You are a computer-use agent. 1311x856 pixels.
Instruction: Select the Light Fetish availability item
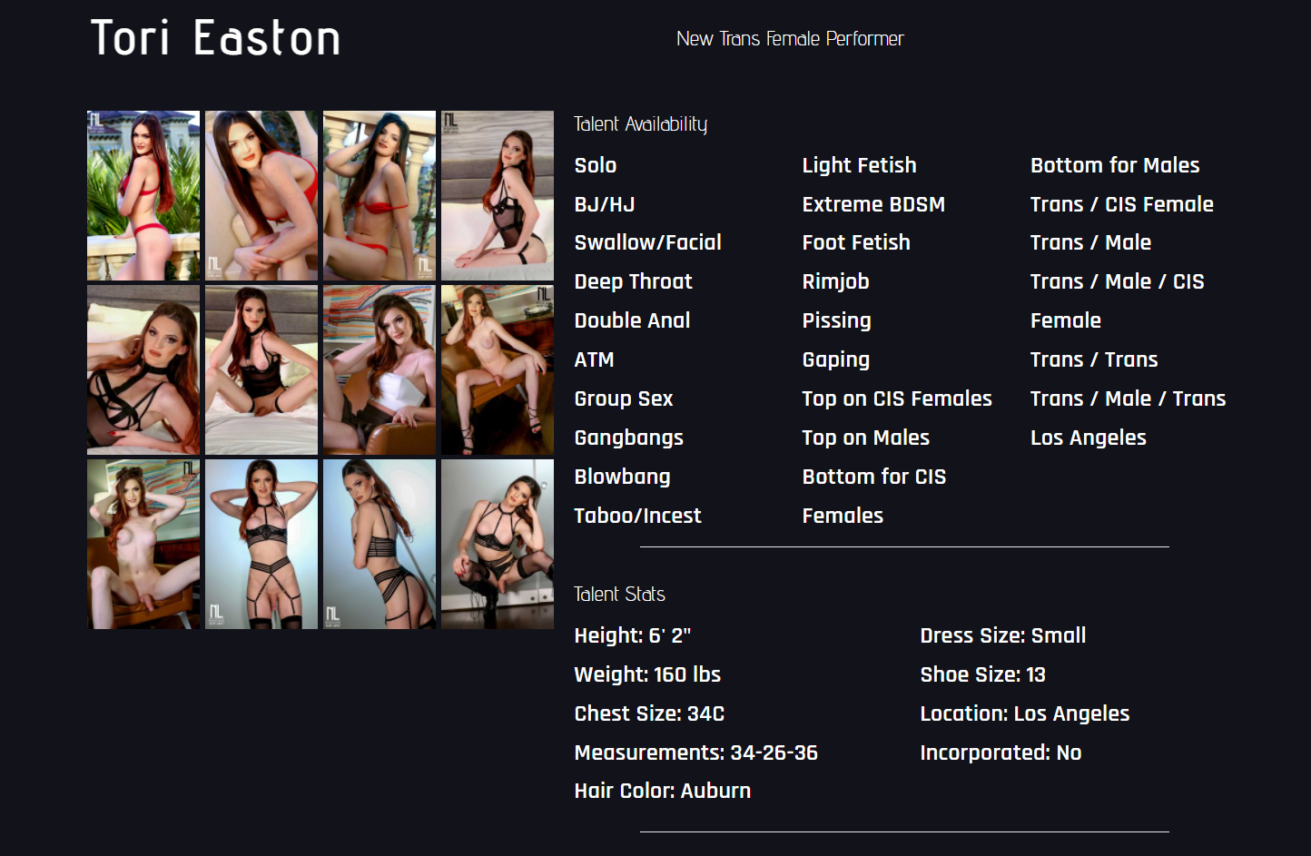859,165
